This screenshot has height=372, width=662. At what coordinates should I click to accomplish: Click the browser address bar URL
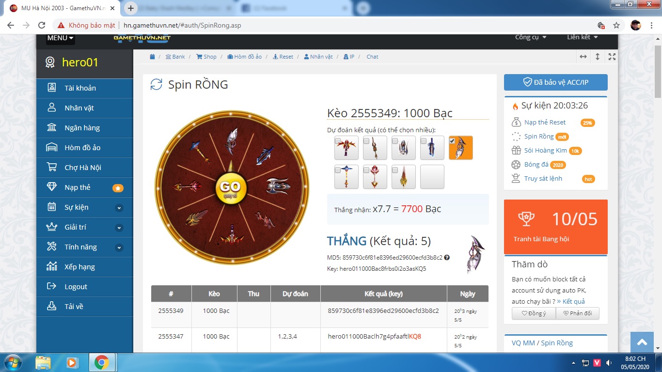coord(182,25)
